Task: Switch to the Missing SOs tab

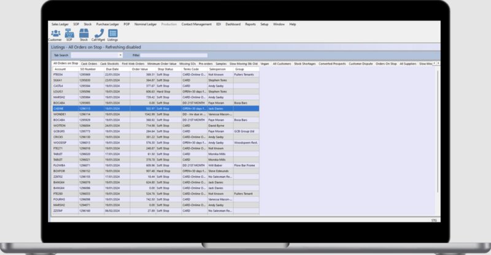Action: 188,64
